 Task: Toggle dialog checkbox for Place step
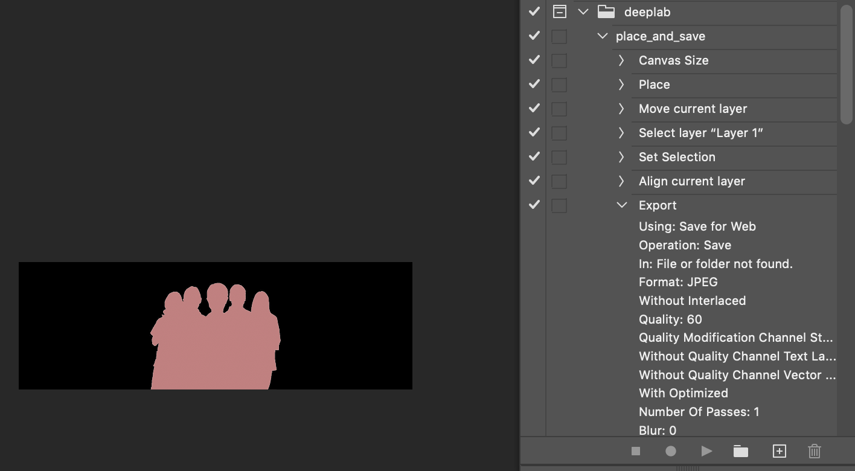pos(560,85)
